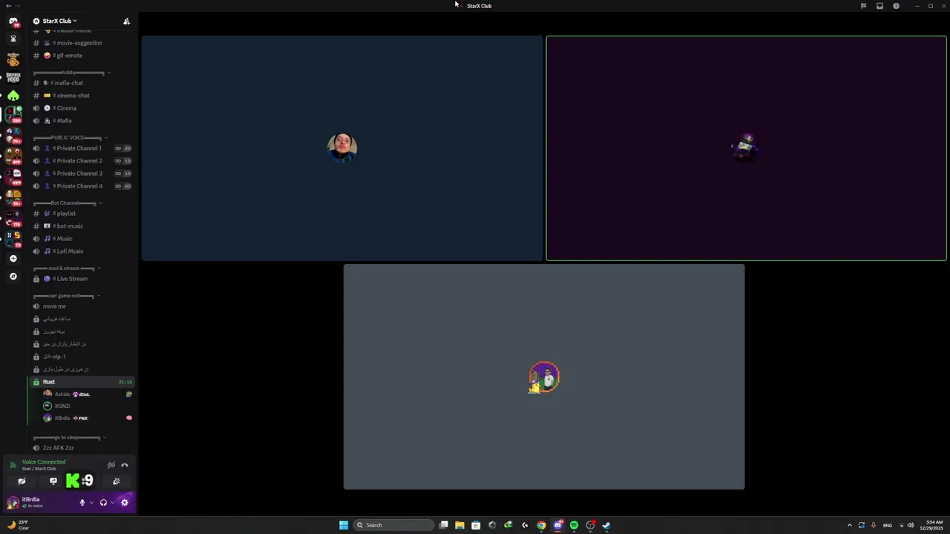The image size is (950, 534).
Task: Click the taskbar Search box
Action: 393,525
